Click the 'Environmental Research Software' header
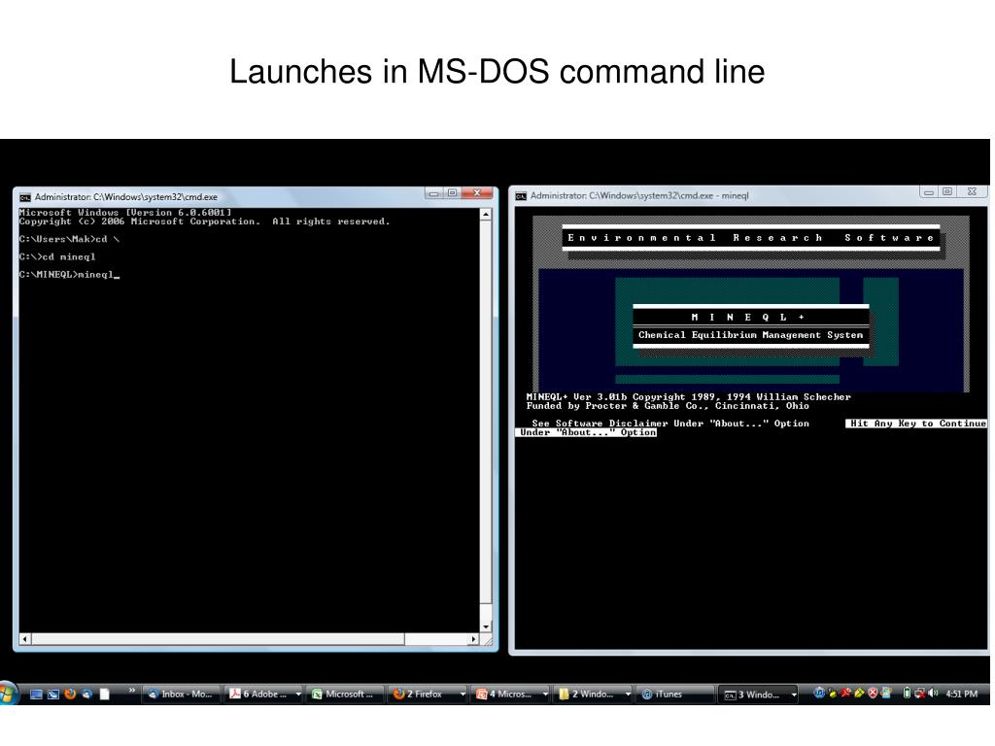The width and height of the screenshot is (995, 746). coord(751,238)
